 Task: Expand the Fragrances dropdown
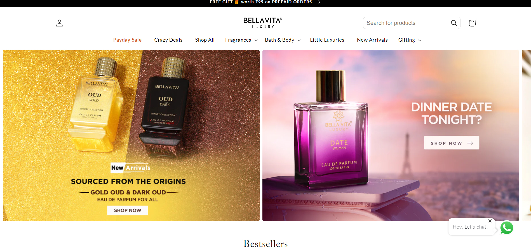click(x=241, y=40)
